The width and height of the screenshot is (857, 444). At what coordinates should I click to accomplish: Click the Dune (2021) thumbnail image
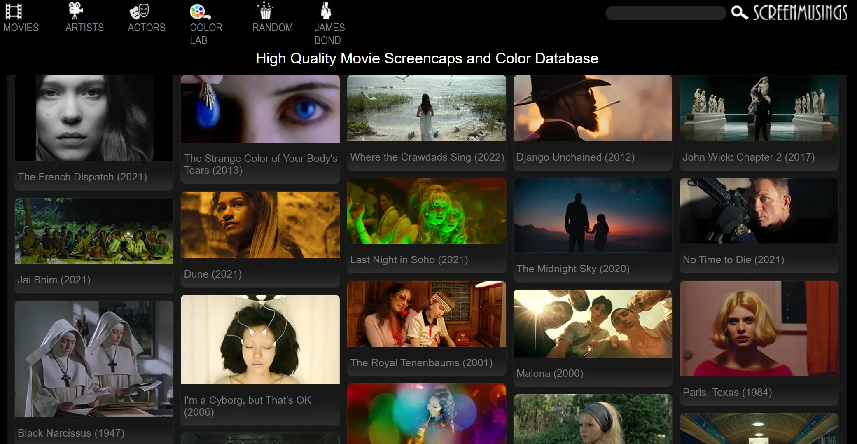(260, 224)
